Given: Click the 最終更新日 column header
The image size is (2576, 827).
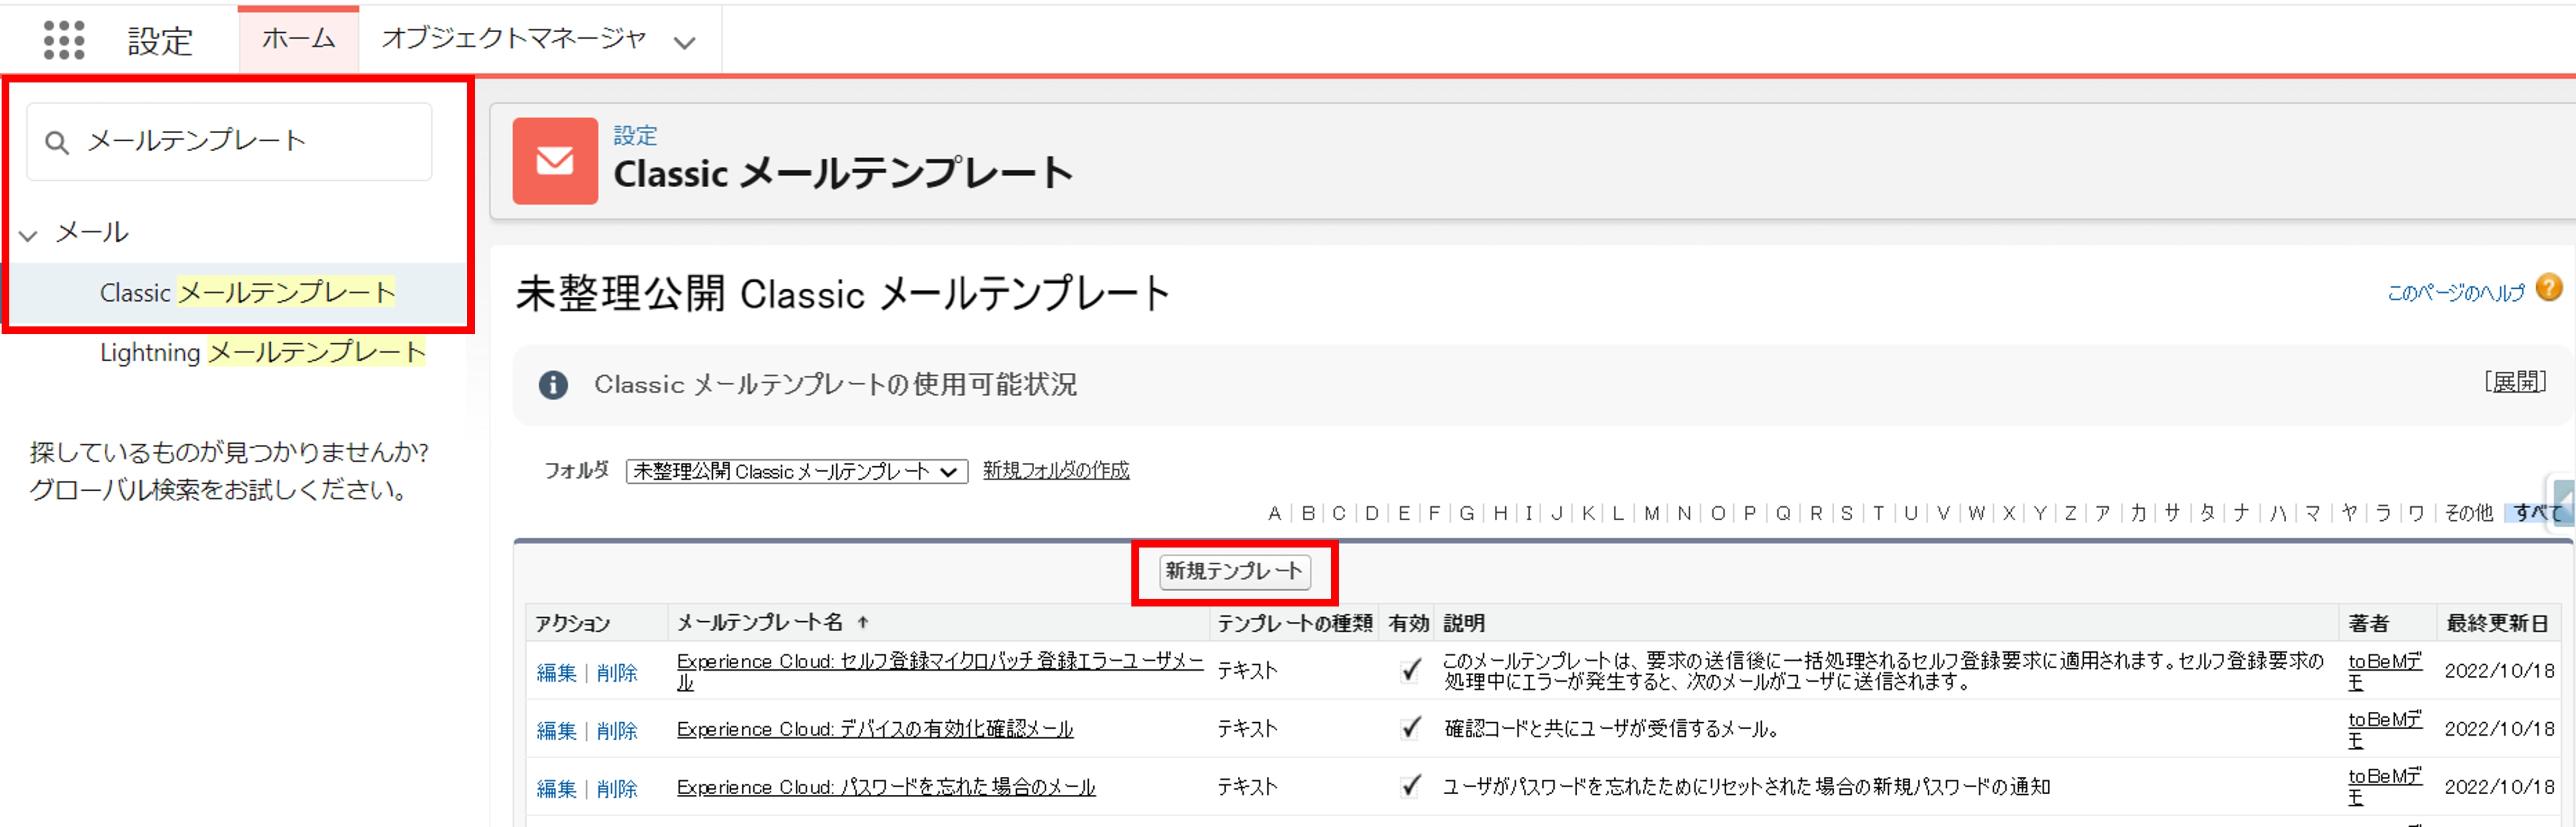Looking at the screenshot, I should pos(2497,623).
